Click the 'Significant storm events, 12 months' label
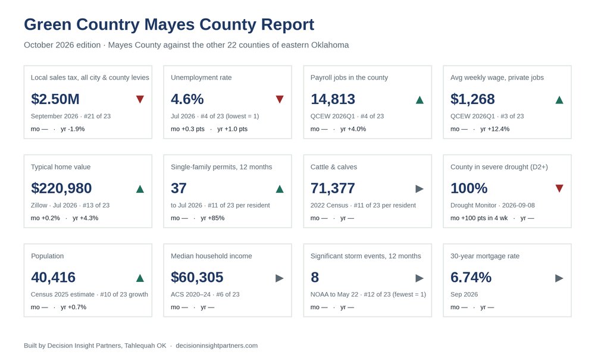This screenshot has width=595, height=364. tap(366, 256)
